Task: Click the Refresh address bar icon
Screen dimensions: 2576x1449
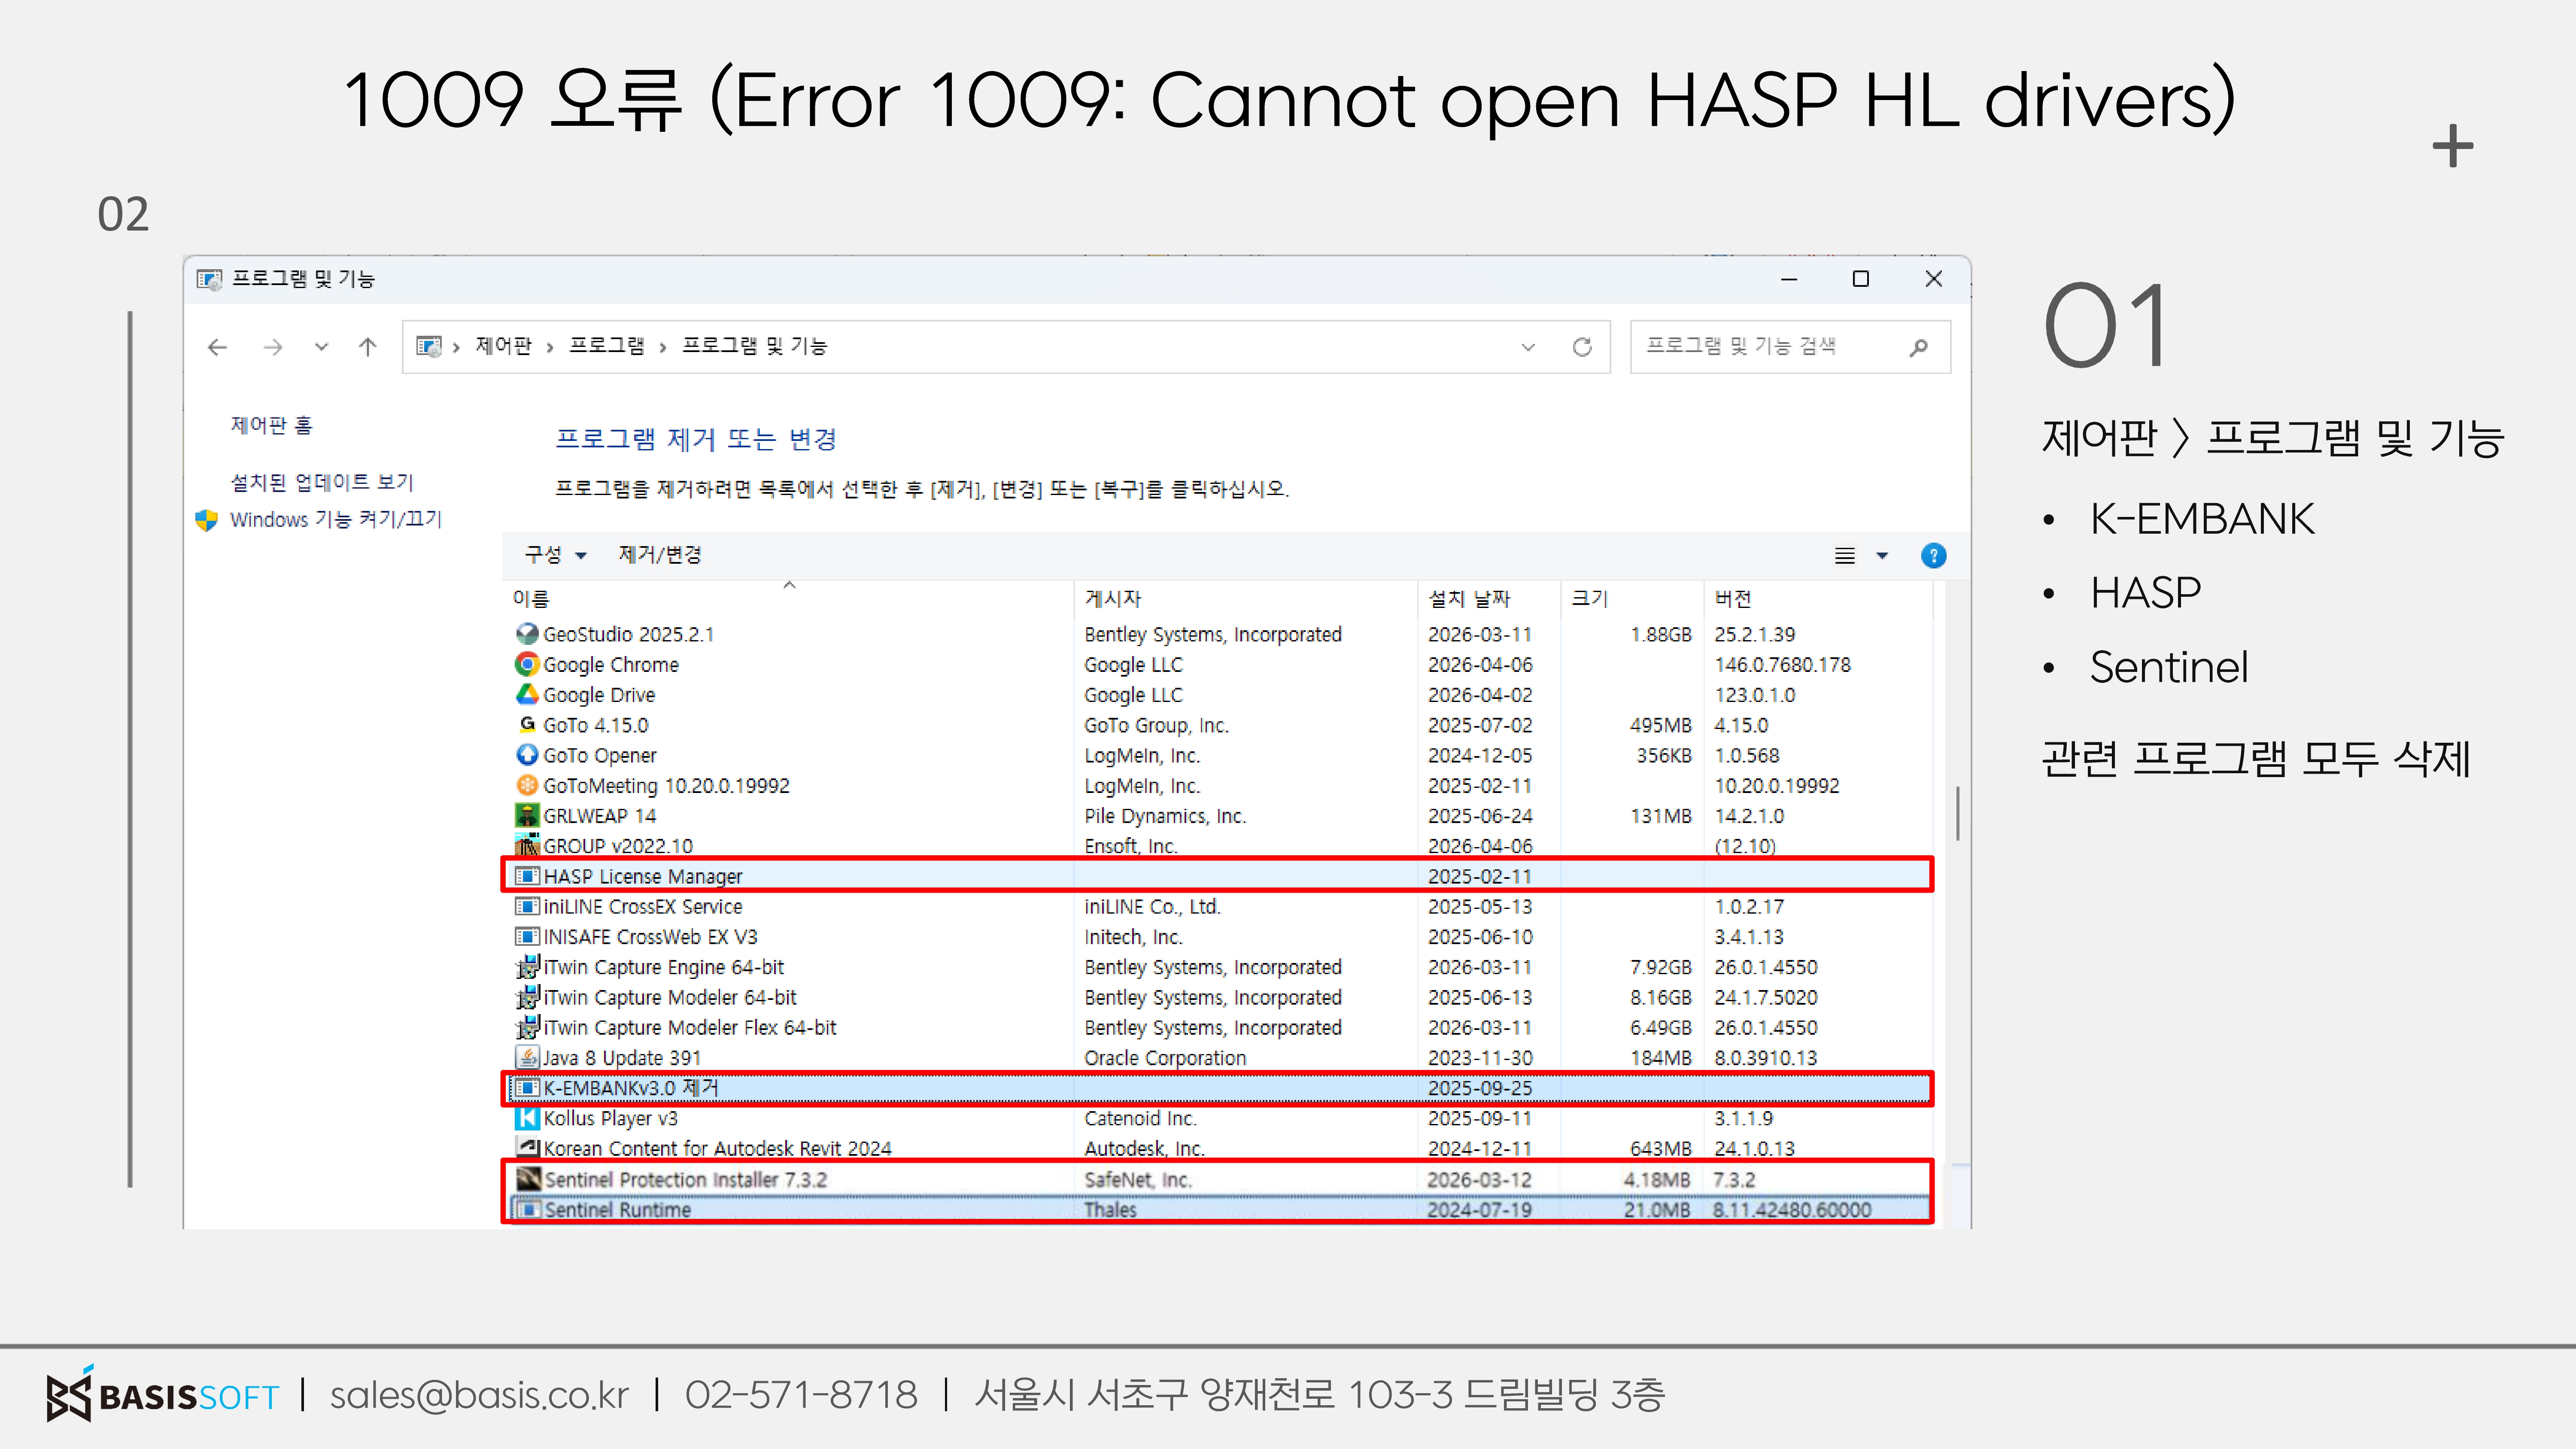Action: click(1582, 347)
